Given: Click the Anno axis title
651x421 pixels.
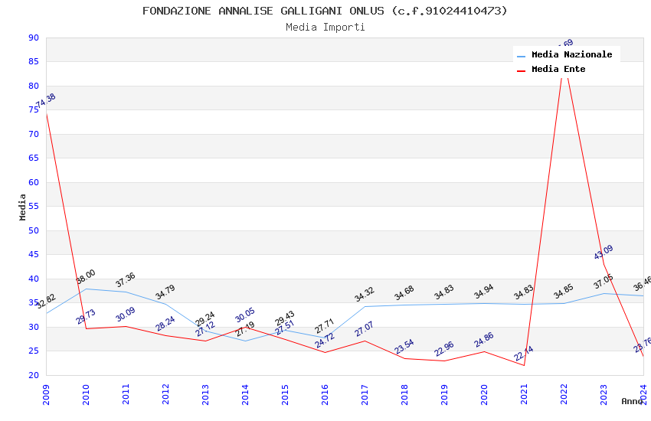Looking at the screenshot, I should point(632,401).
